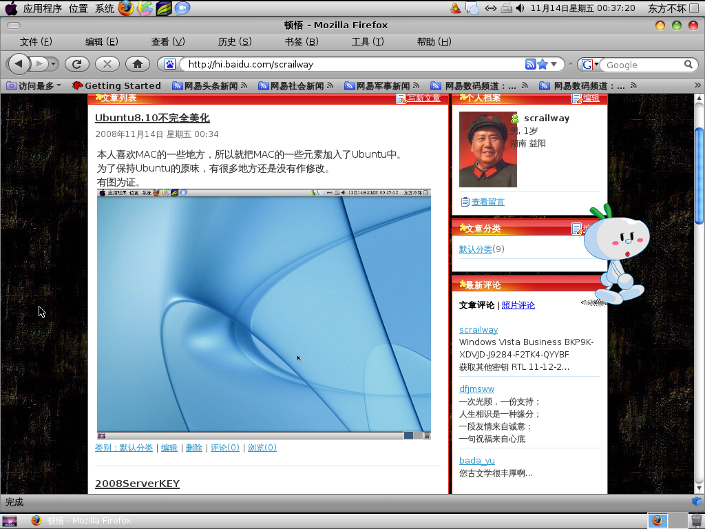Open the 浏览(0) link
Image resolution: width=705 pixels, height=529 pixels.
point(262,448)
